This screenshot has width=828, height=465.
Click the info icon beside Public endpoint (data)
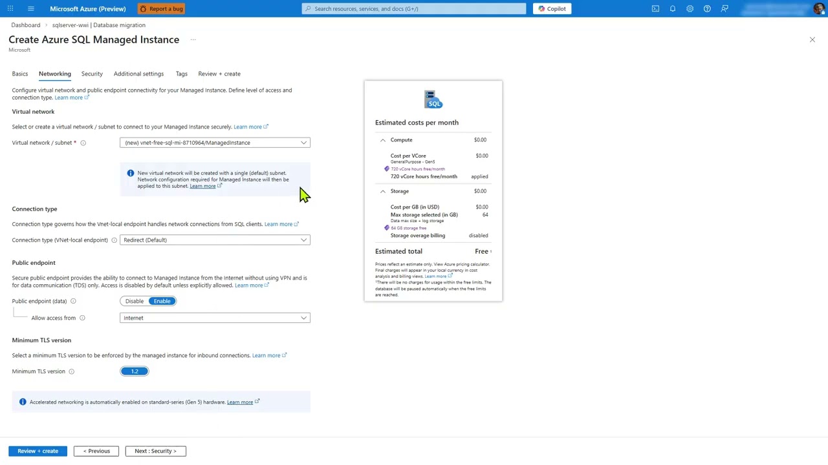point(73,301)
